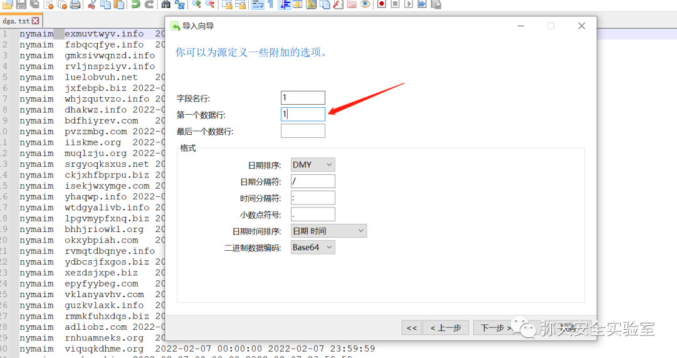Click the Close All documents toolbar icon
This screenshot has width=677, height=358.
pos(62,4)
